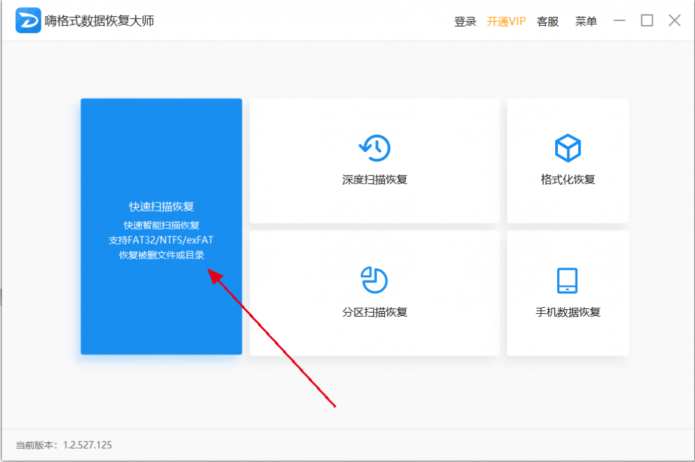Open 客服 customer service
The width and height of the screenshot is (695, 462).
click(548, 21)
